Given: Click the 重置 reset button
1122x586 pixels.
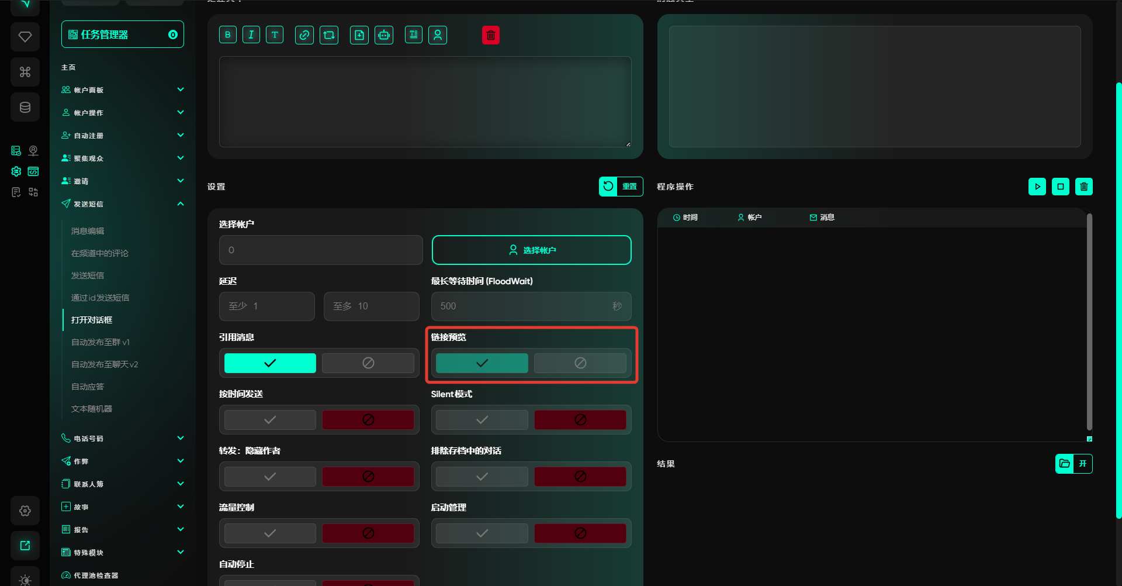Looking at the screenshot, I should point(621,187).
